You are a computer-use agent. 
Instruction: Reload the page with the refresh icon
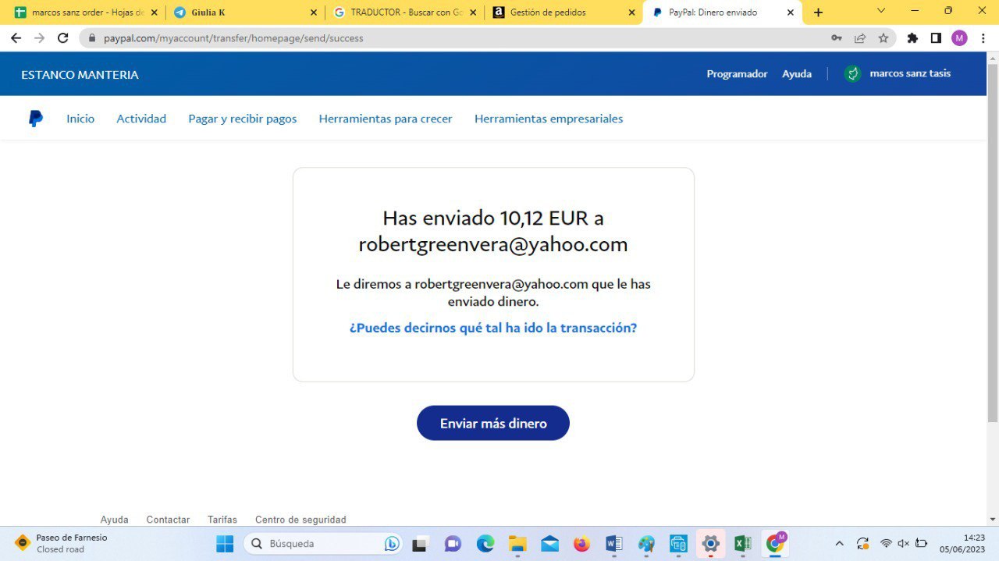pyautogui.click(x=63, y=38)
